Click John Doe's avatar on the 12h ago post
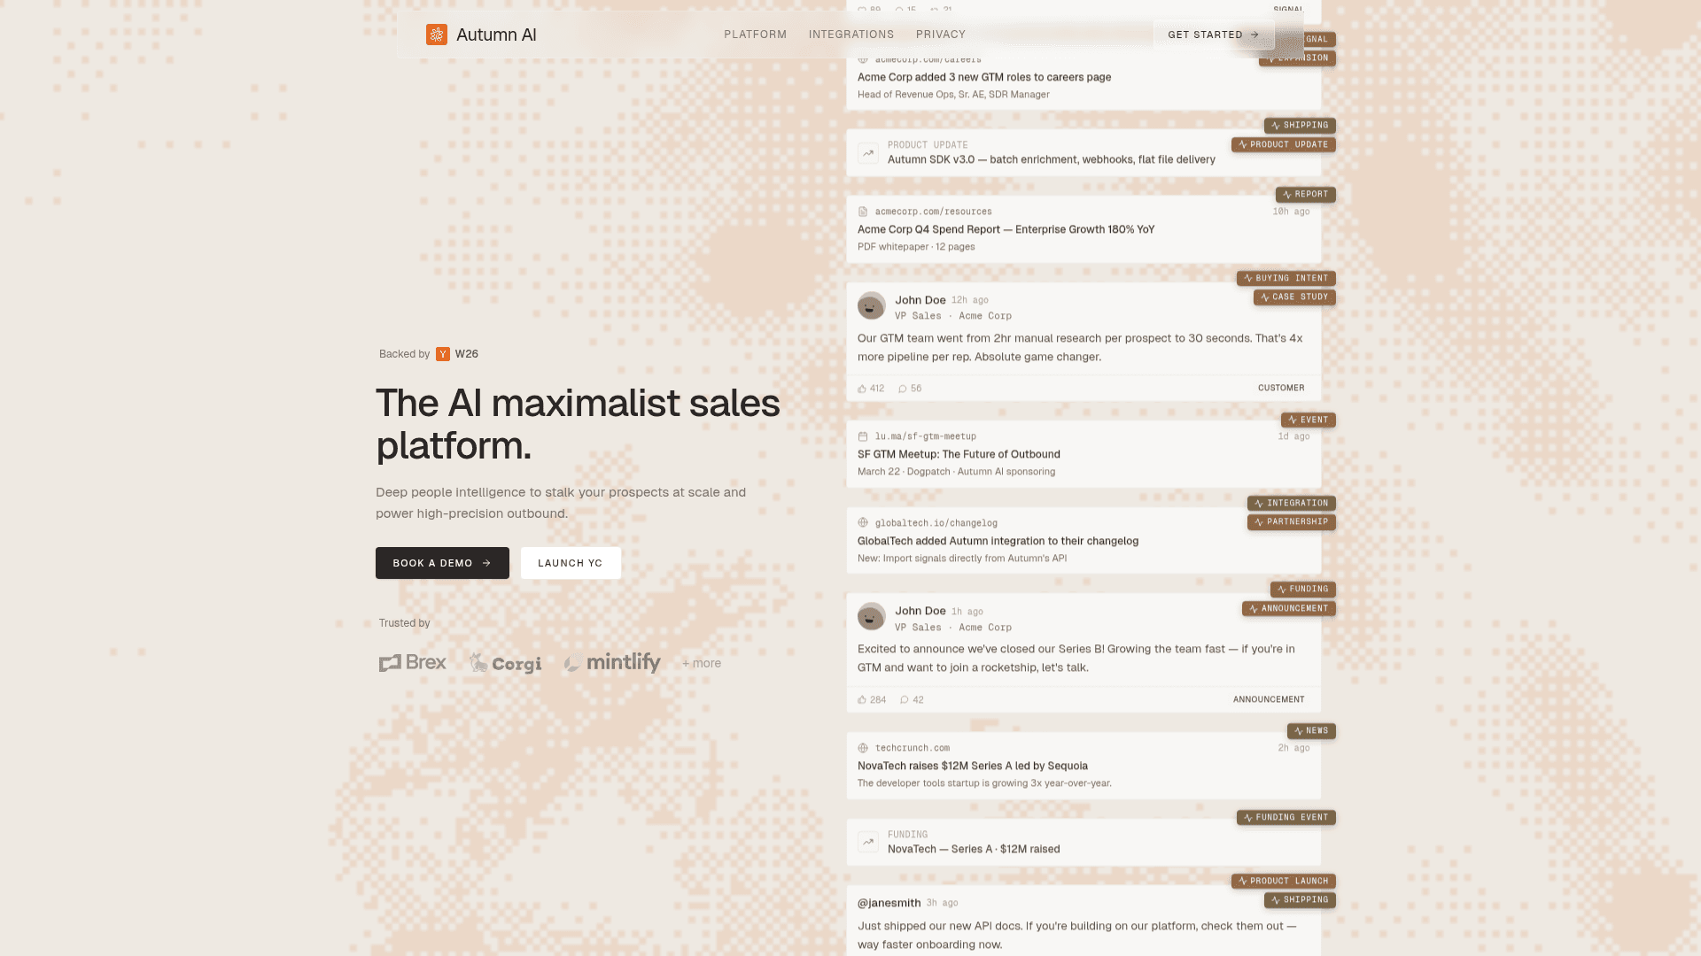This screenshot has height=956, width=1701. click(872, 306)
